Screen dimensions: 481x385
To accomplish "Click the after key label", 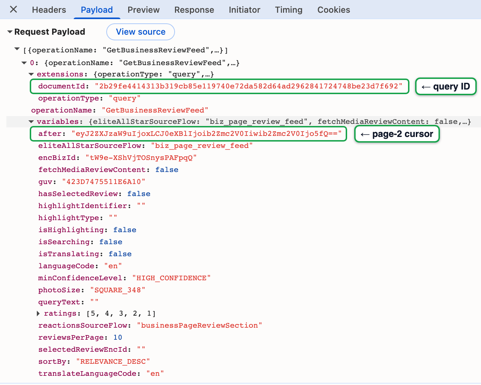I will [x=50, y=134].
